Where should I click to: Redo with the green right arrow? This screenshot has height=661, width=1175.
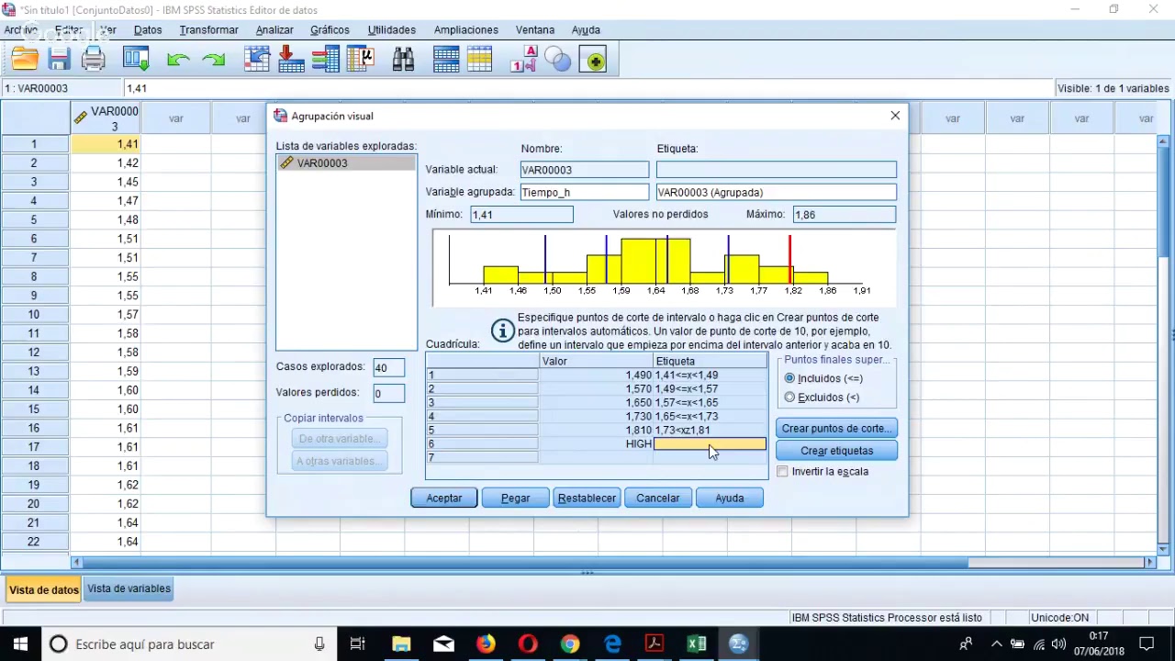coord(213,60)
